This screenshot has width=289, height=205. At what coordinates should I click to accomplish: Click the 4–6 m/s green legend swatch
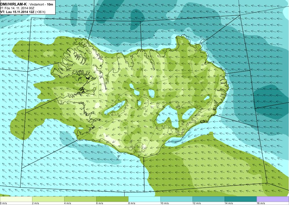80,199
